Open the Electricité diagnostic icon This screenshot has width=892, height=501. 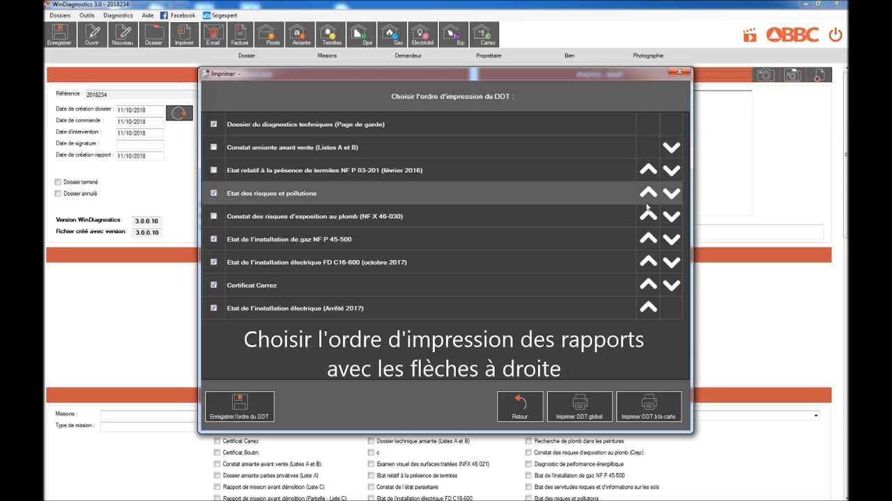click(423, 34)
